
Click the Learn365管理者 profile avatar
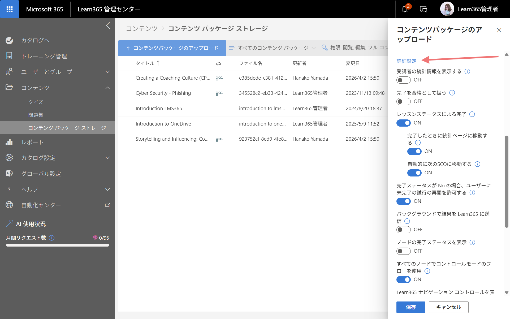(447, 9)
